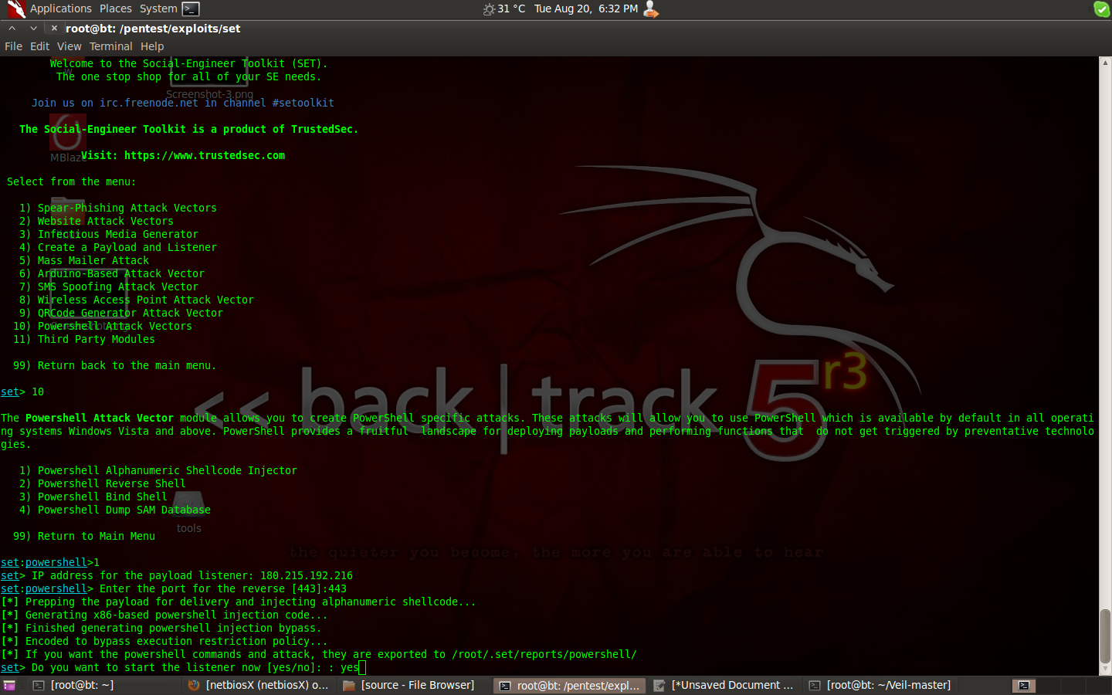
Task: Switch to root@bt: /pentest/expl... taskbar window
Action: pos(570,686)
